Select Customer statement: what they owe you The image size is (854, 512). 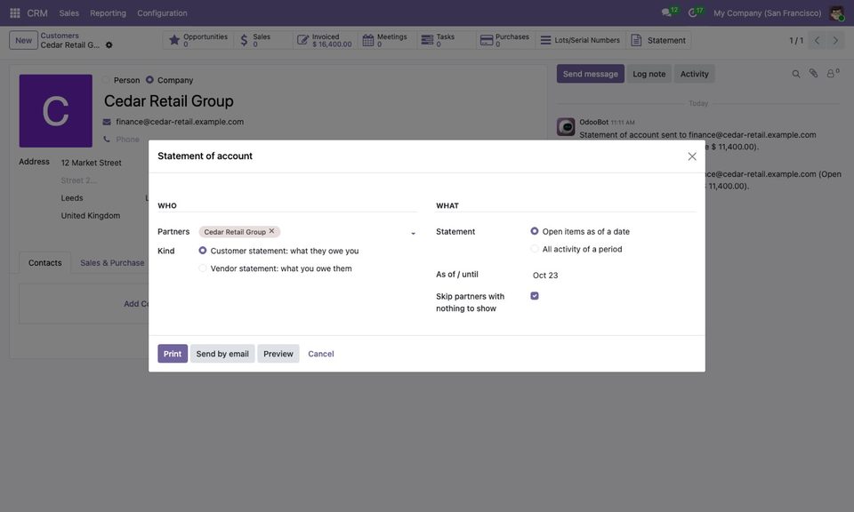203,251
